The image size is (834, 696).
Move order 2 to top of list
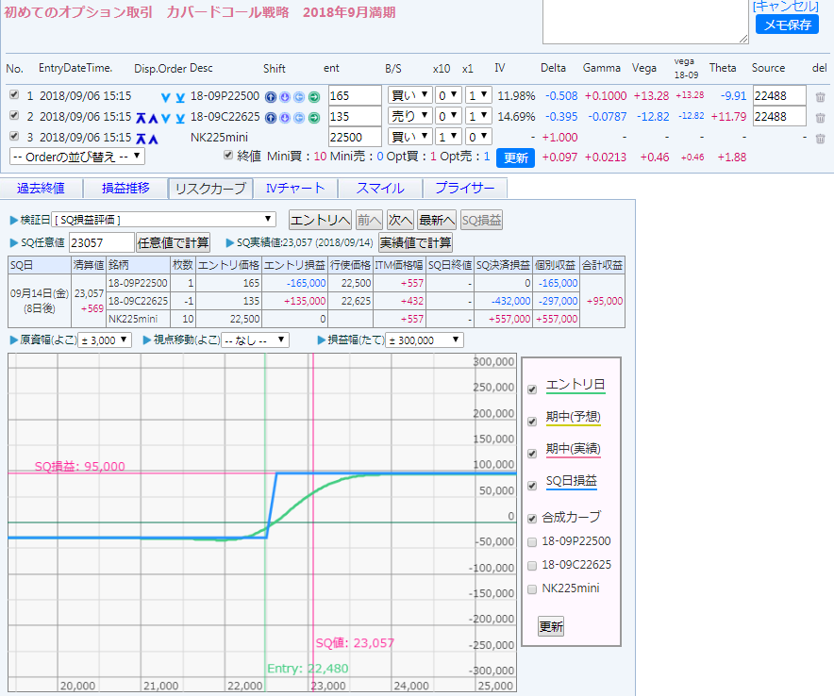(x=141, y=118)
